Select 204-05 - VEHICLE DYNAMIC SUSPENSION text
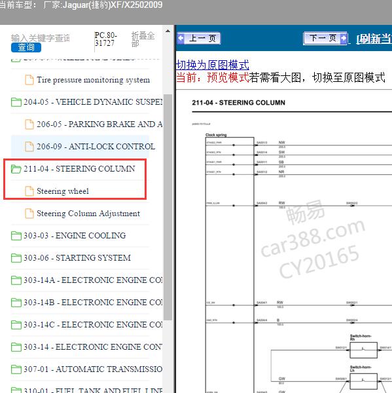Image resolution: width=392 pixels, height=393 pixels. tap(93, 102)
